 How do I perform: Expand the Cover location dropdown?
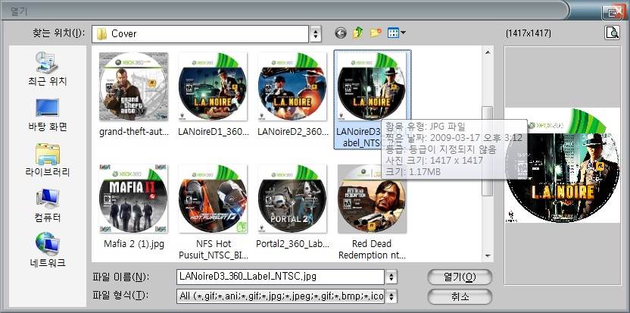(316, 34)
